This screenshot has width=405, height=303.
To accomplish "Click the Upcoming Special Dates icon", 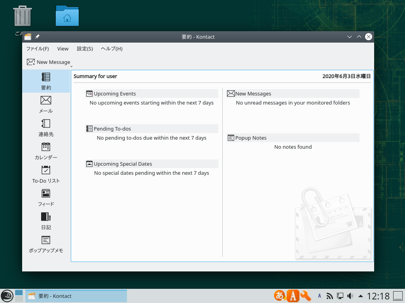I will tap(89, 164).
